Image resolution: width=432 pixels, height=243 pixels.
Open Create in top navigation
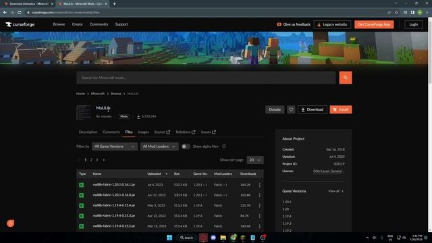coord(77,24)
